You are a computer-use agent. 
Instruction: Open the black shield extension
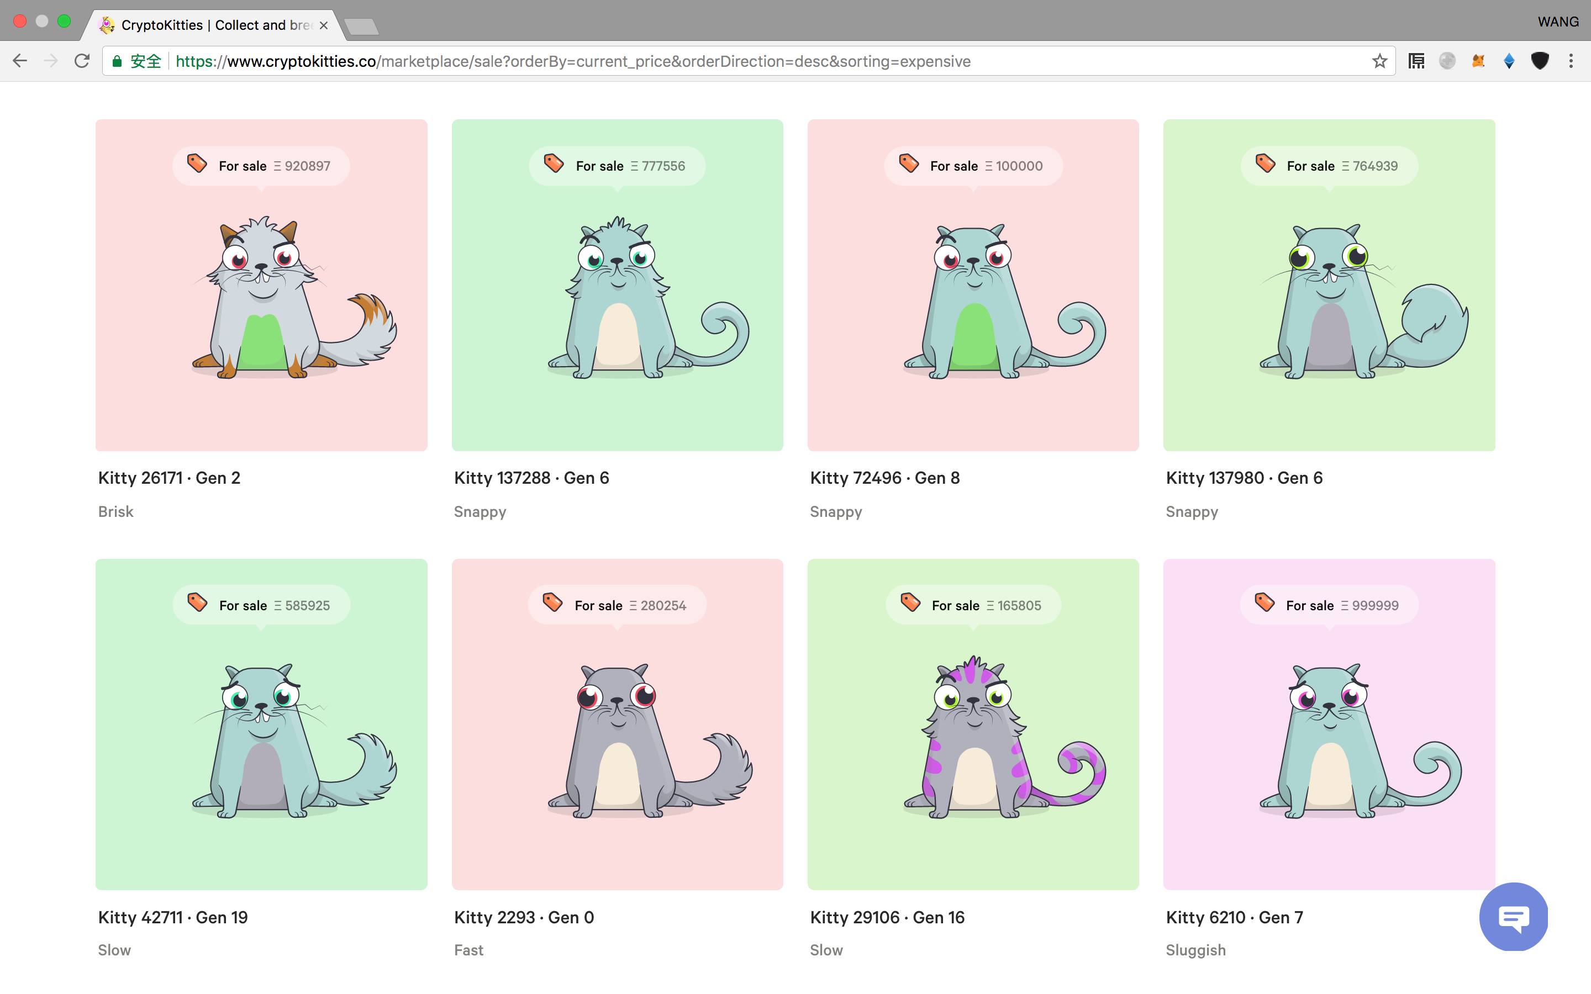(1540, 61)
